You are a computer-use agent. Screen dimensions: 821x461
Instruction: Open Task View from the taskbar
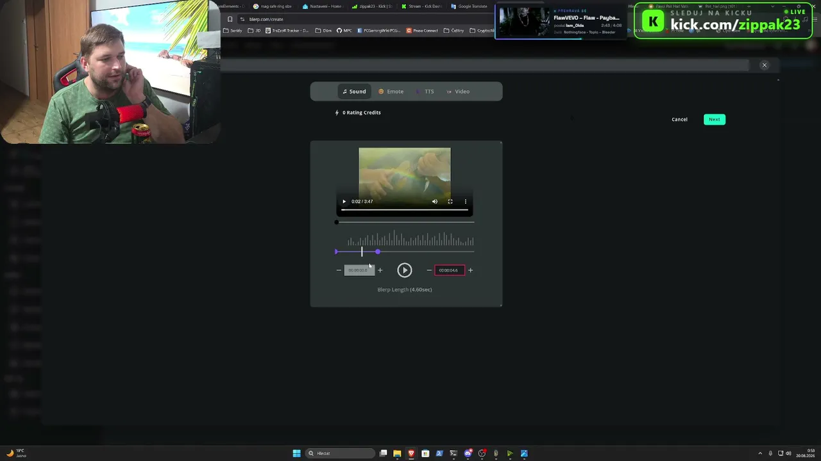[x=384, y=453]
